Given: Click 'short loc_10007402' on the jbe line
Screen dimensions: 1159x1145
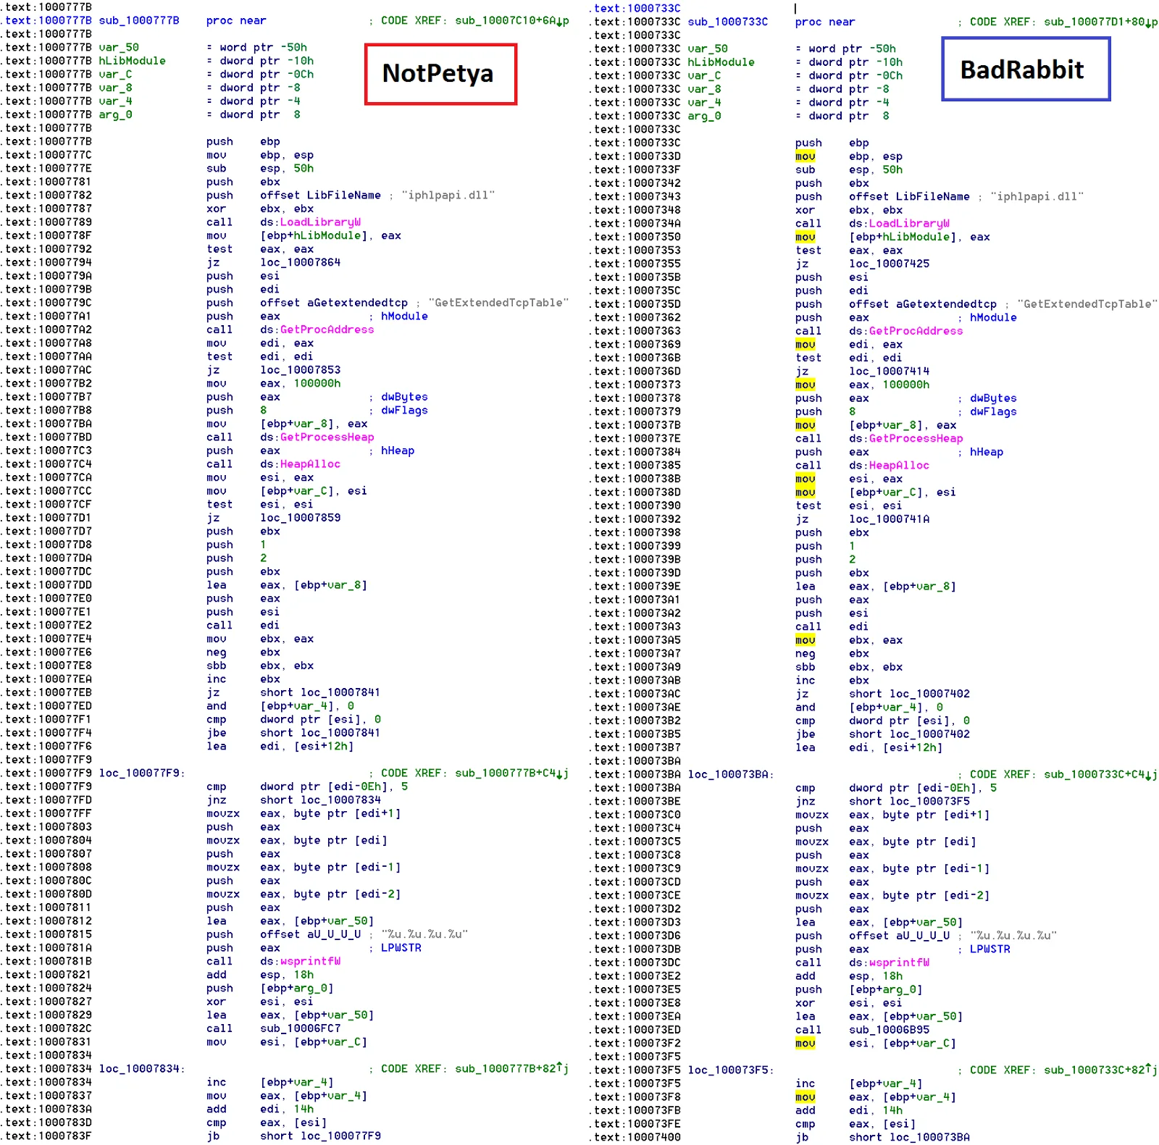Looking at the screenshot, I should [x=909, y=734].
